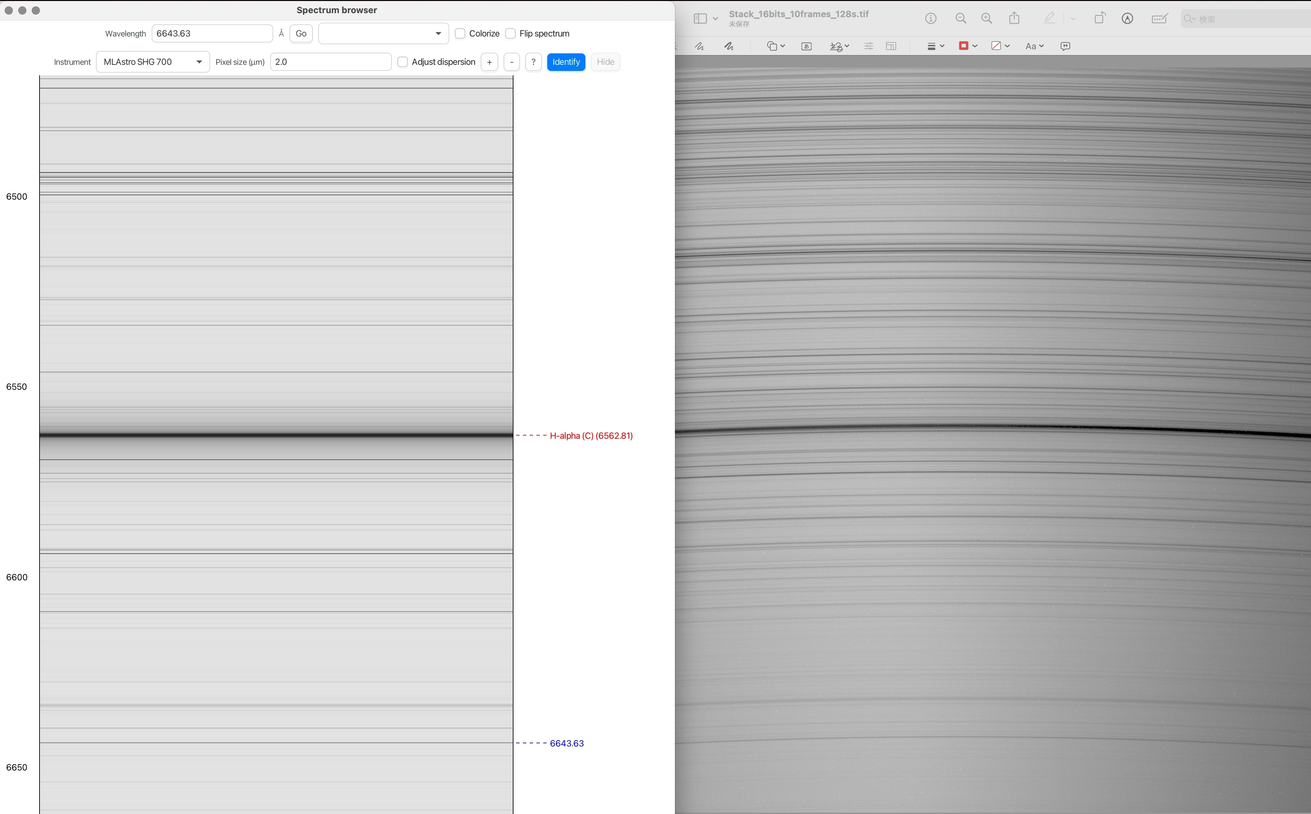Open the Aa text style menu
Image resolution: width=1311 pixels, height=814 pixels.
click(1034, 46)
